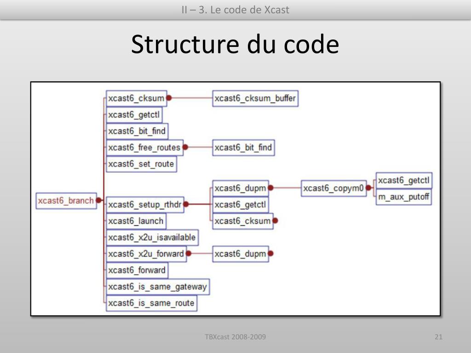Select the m_aux_putoff node
The width and height of the screenshot is (471, 353).
pos(404,197)
